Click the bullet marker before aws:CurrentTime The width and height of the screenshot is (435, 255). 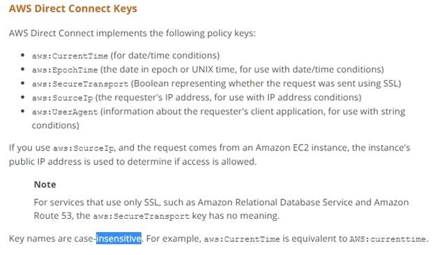pyautogui.click(x=23, y=55)
